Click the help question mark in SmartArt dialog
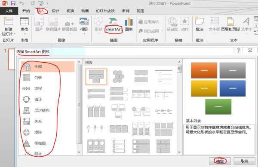 point(239,50)
